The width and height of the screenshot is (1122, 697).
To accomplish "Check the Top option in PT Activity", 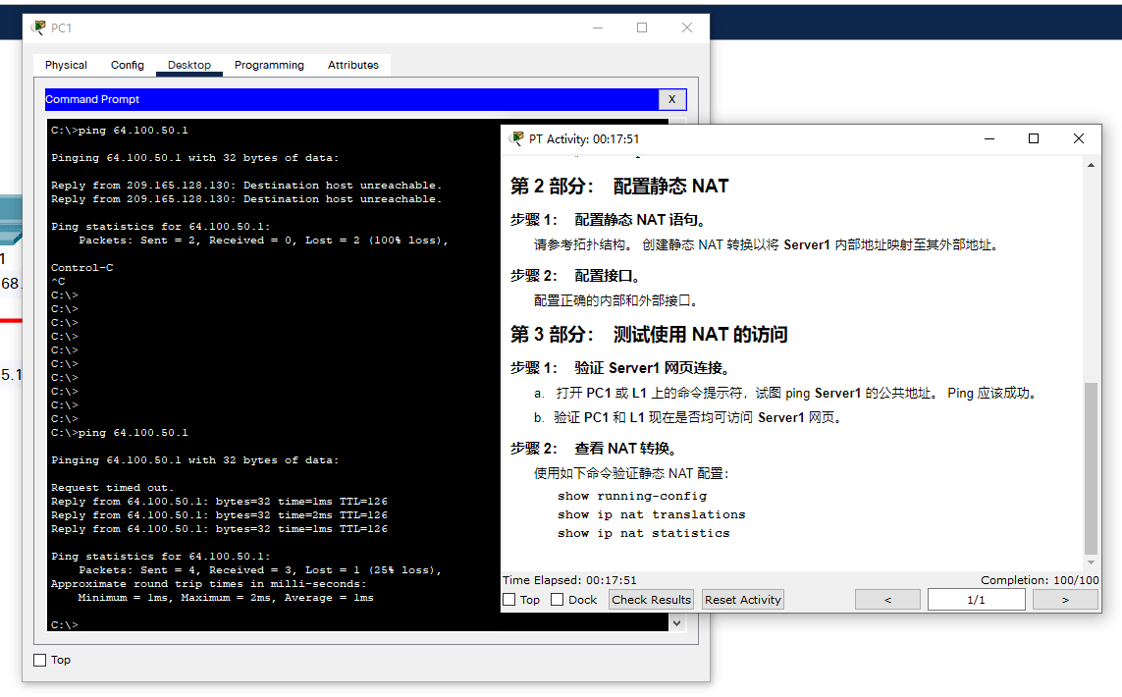I will click(x=509, y=600).
